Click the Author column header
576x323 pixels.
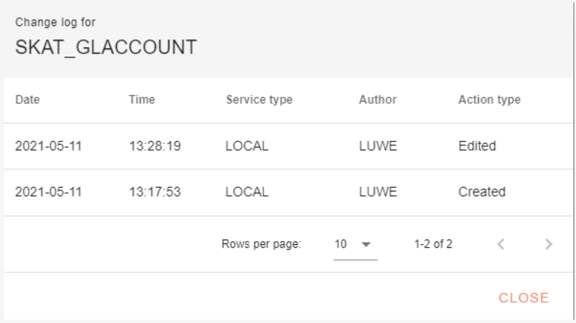pyautogui.click(x=378, y=100)
